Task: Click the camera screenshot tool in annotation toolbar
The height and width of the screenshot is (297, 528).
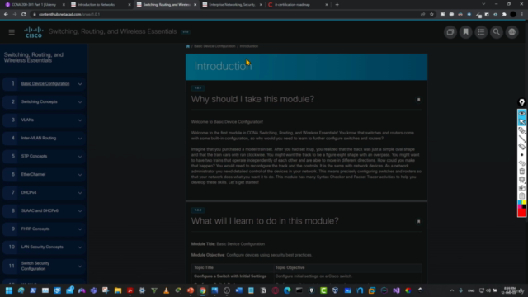Action: coord(521,188)
